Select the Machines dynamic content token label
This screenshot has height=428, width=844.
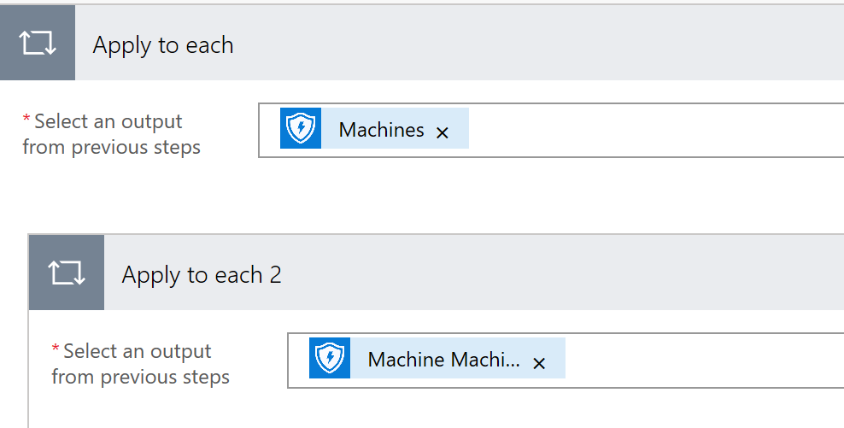(x=382, y=130)
